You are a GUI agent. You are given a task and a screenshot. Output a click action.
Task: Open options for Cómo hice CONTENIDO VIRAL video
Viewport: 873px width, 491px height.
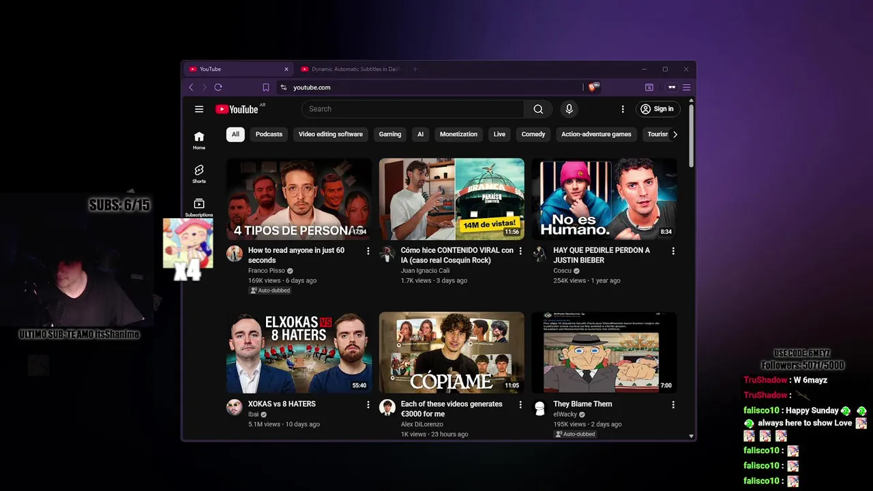point(520,251)
